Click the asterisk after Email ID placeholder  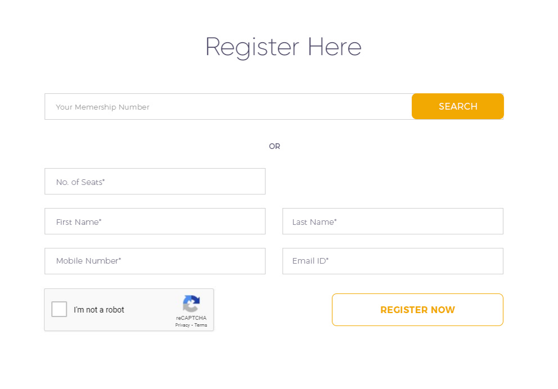328,259
